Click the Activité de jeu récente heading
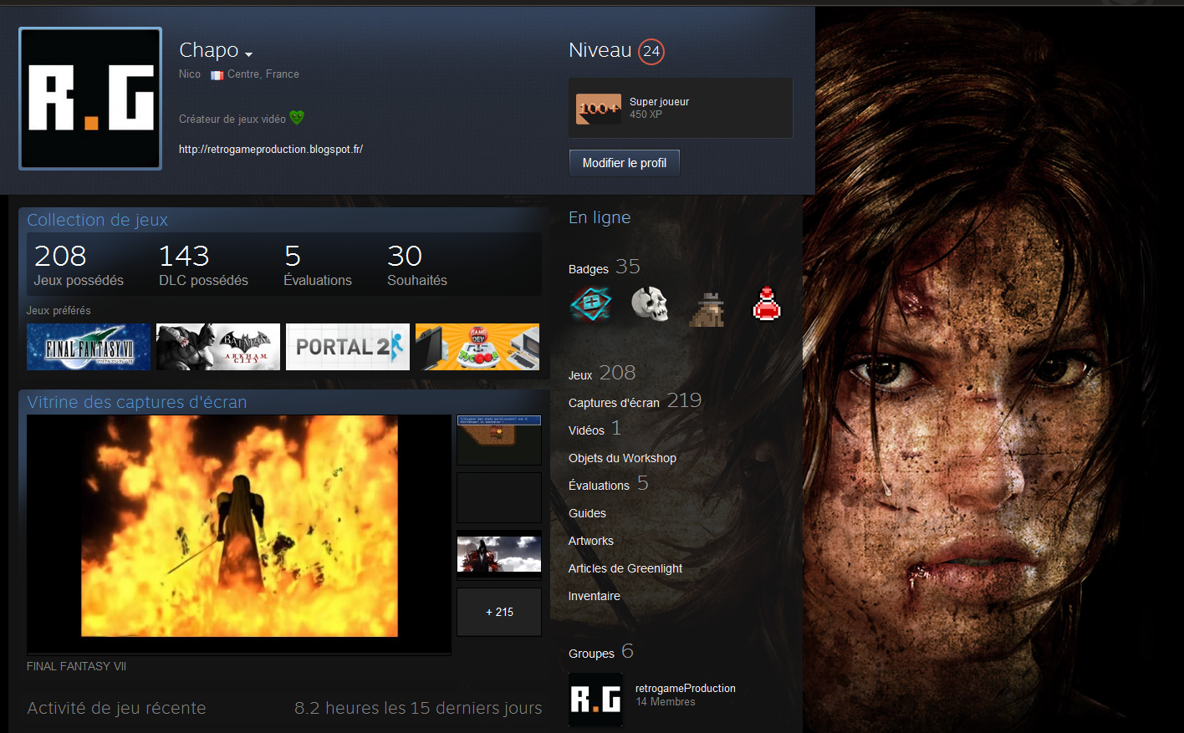The image size is (1184, 733). coord(116,708)
